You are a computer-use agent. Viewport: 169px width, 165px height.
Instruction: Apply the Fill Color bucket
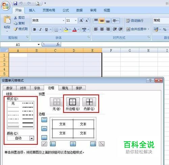[66, 29]
